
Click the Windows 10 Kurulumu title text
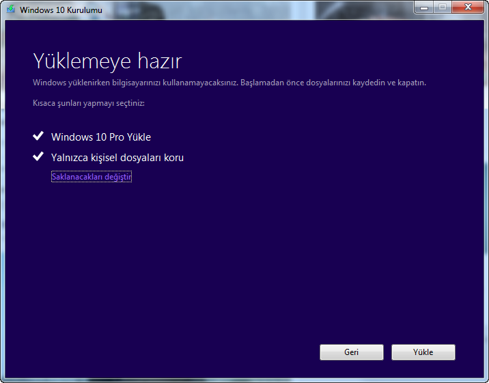point(61,10)
